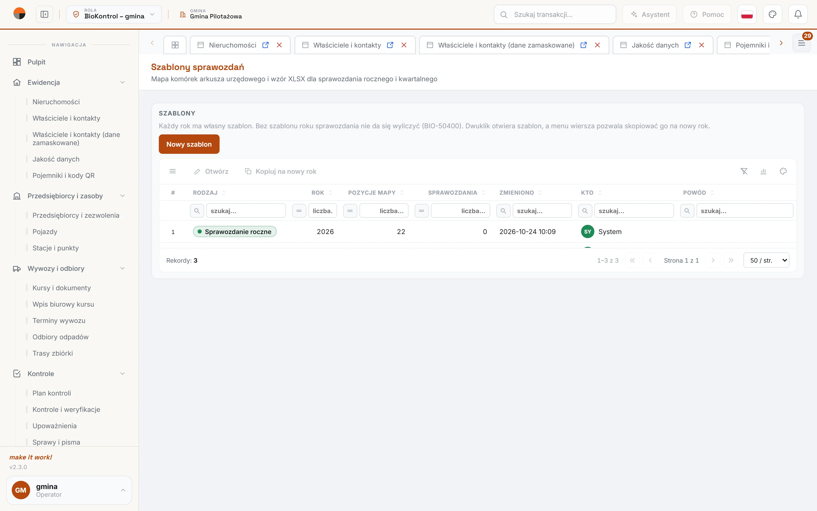Open Pojemniki i kody QR nav item

(64, 176)
